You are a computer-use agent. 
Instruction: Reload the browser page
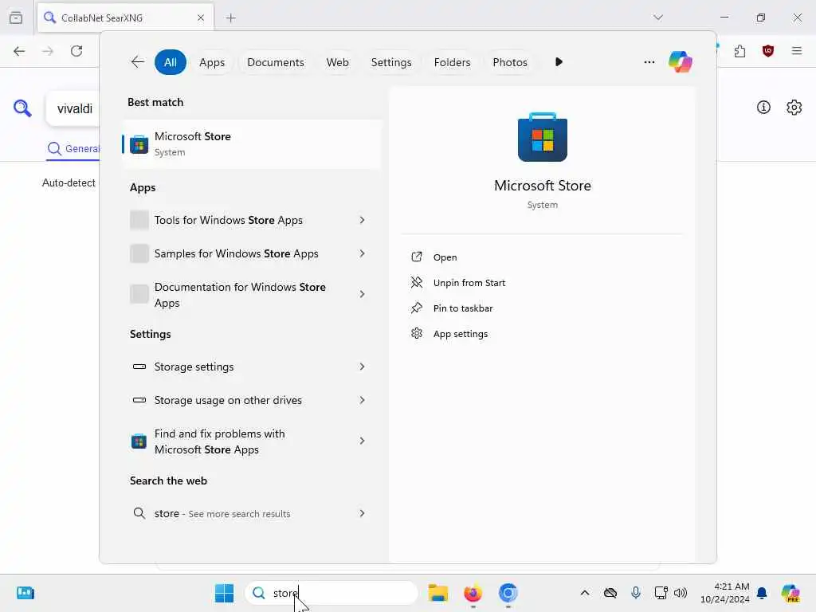click(x=76, y=51)
